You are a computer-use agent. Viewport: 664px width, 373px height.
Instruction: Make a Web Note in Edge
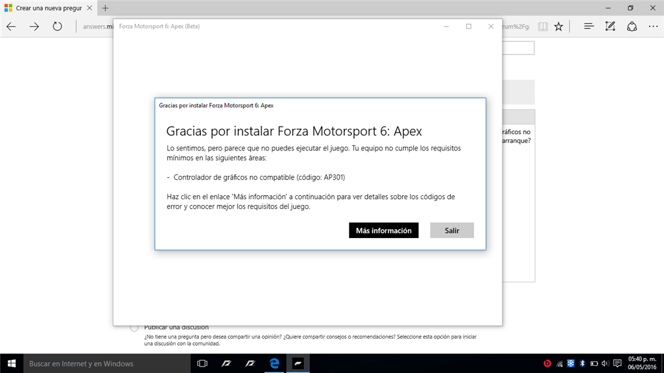point(610,27)
